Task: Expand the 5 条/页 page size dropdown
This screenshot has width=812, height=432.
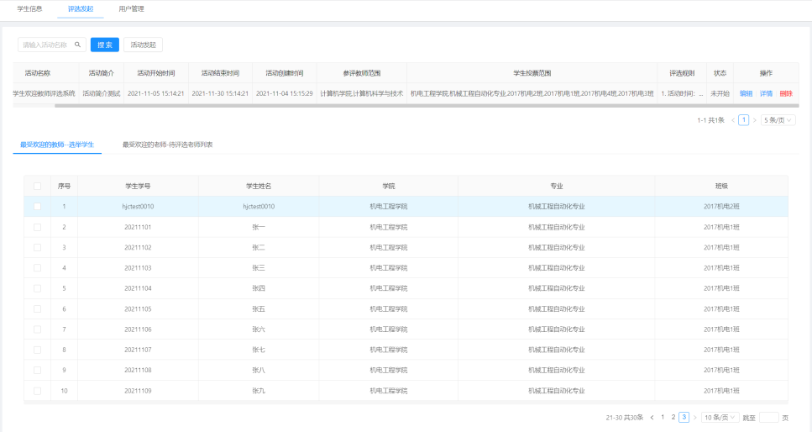Action: (778, 120)
